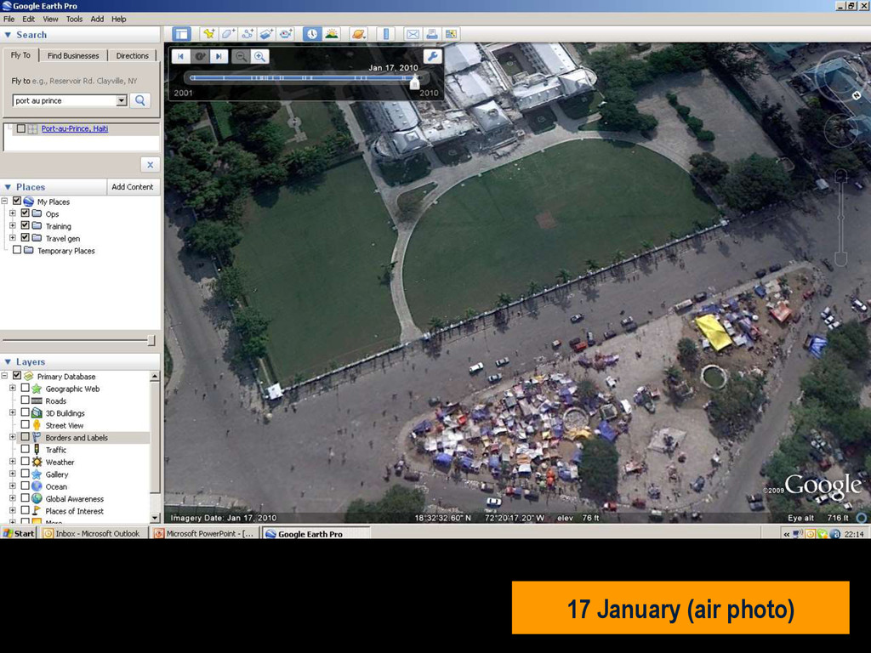Switch to the Directions tab
The width and height of the screenshot is (871, 653).
132,55
